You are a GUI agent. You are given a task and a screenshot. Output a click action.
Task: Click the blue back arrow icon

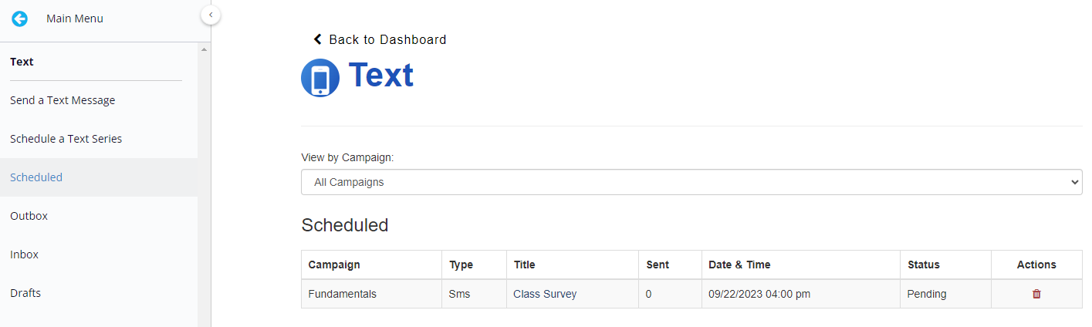coord(19,19)
